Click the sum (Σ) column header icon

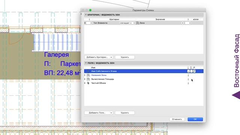[191, 67]
